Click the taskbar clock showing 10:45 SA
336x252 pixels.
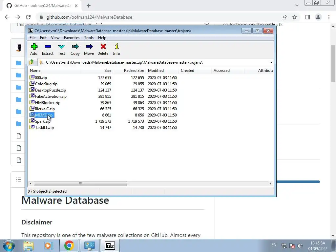318,246
